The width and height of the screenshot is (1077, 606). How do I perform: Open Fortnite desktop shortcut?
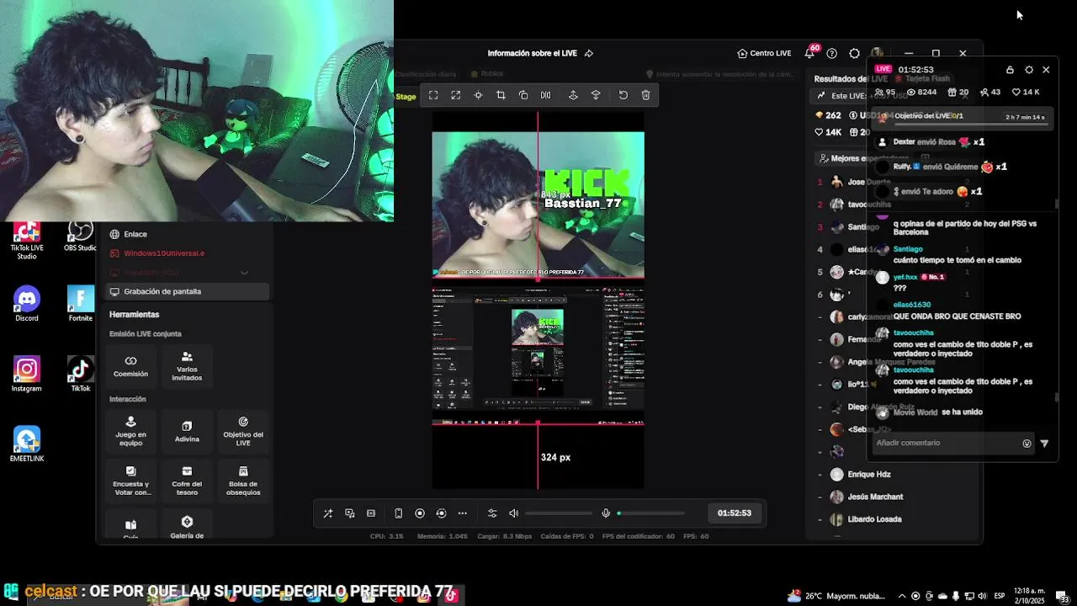pyautogui.click(x=81, y=303)
